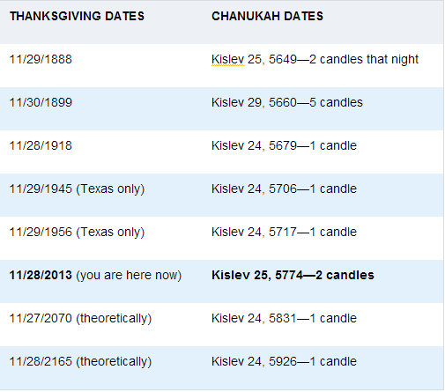Click the underlined word Kislev in first row
The image size is (445, 392).
227,60
